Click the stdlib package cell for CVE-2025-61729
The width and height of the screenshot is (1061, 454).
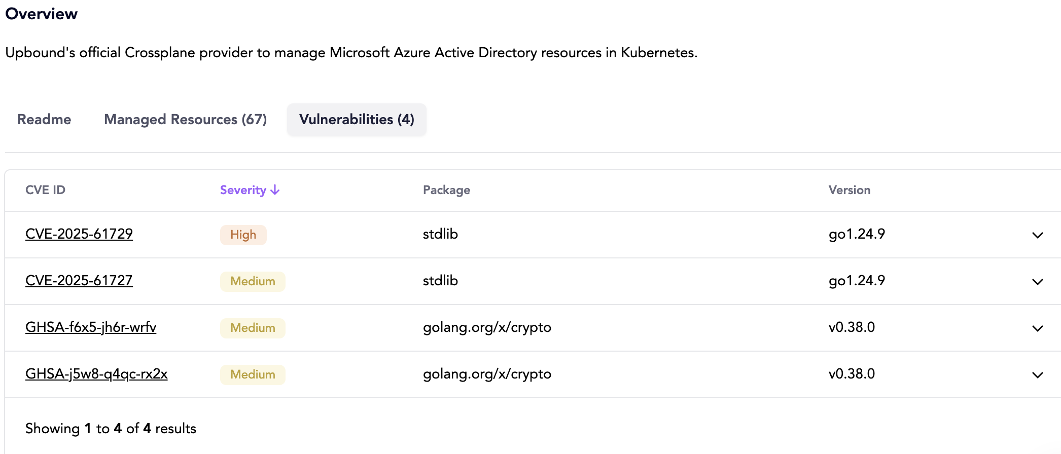[440, 234]
